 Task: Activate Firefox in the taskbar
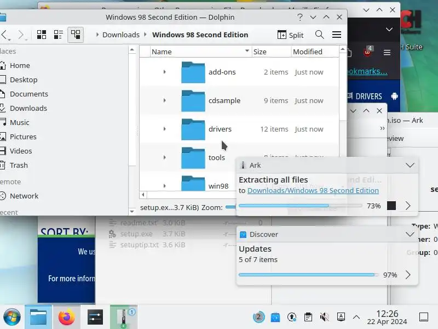(x=66, y=317)
